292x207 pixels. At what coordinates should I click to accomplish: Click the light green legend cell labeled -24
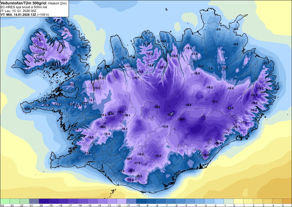click(5, 201)
